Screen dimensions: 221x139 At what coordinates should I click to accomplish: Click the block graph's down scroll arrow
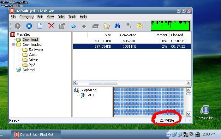pos(188,114)
